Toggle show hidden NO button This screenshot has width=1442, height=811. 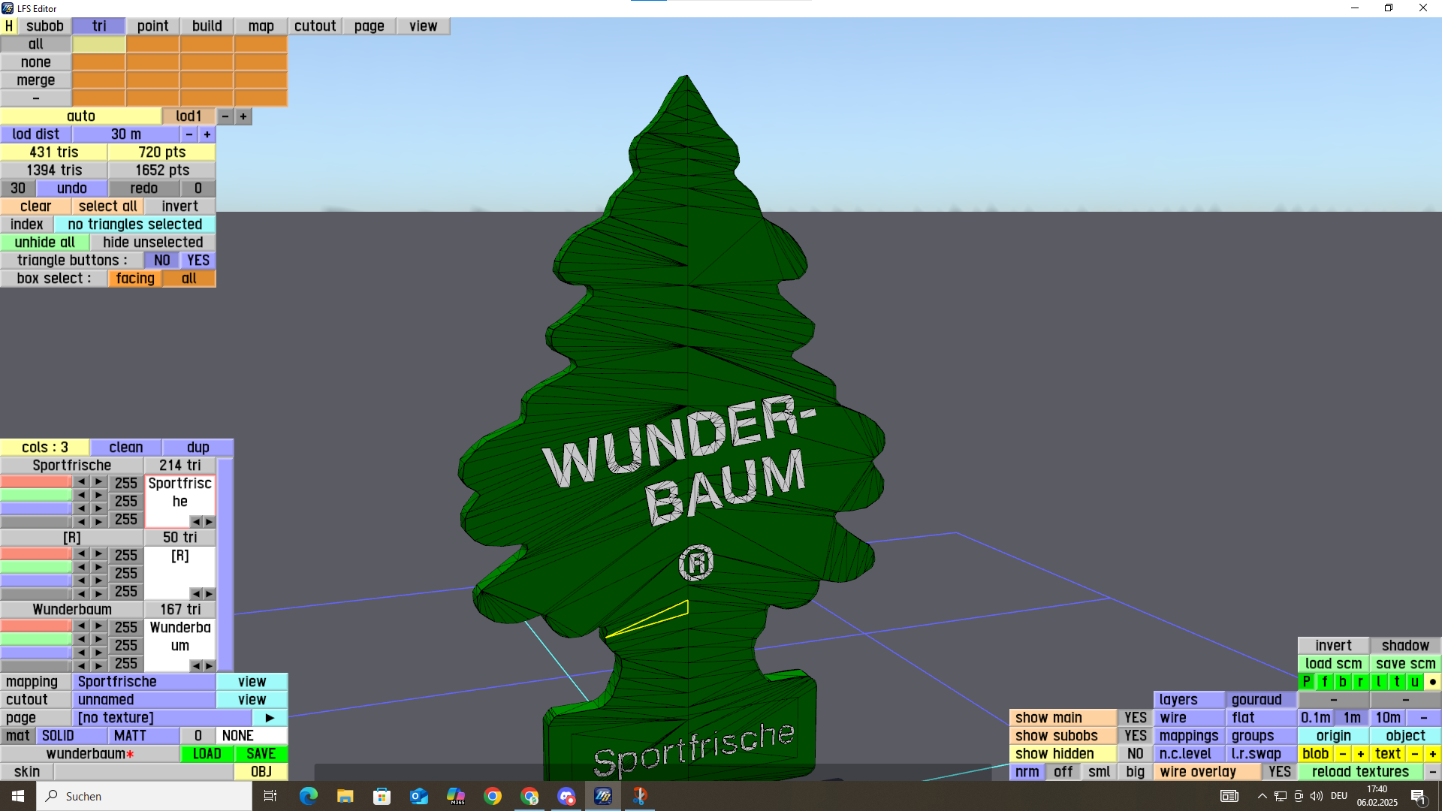(x=1135, y=754)
